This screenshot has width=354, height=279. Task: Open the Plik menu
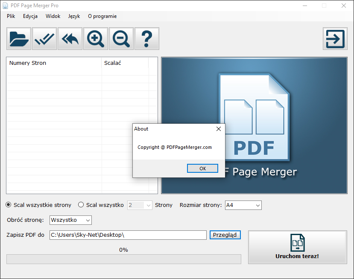click(x=11, y=16)
